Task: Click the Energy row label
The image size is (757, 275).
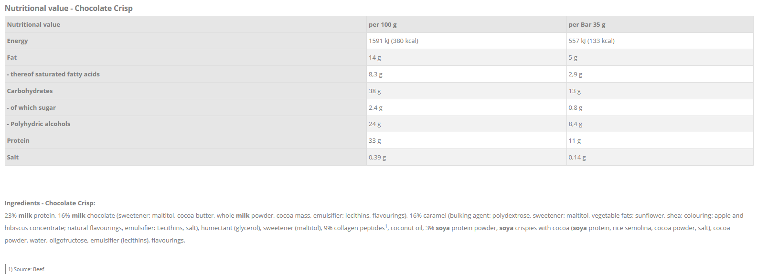Action: [17, 41]
